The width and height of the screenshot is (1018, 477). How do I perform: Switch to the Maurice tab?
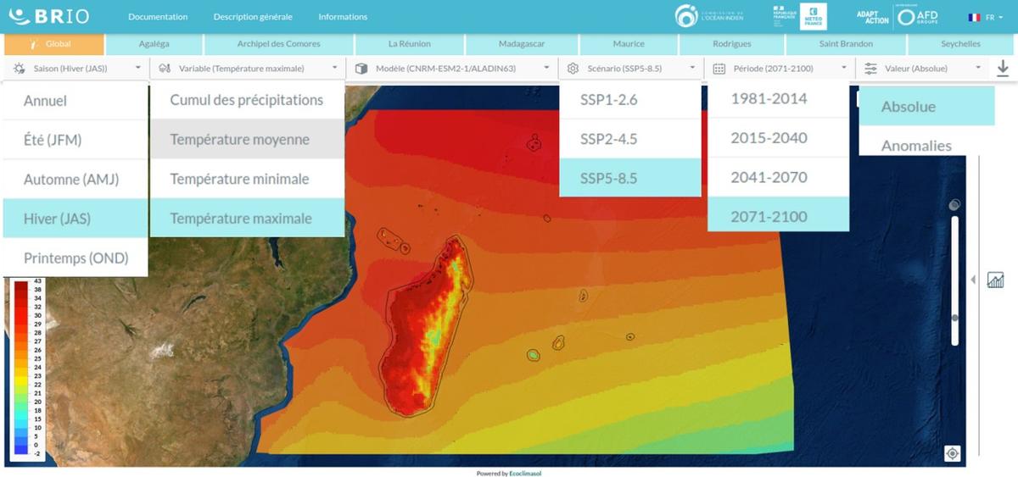click(x=629, y=43)
